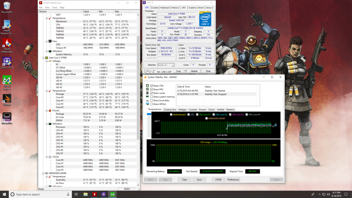Open Intel Extreme Tuning desktop shortcut

point(7,27)
